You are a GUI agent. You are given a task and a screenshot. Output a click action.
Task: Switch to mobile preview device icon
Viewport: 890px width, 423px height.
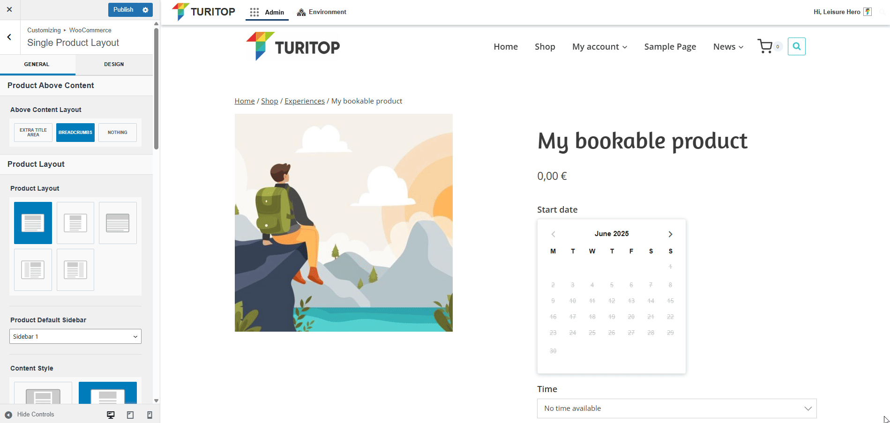coord(150,415)
